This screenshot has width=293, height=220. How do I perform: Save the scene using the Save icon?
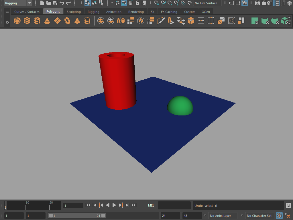pos(54,3)
